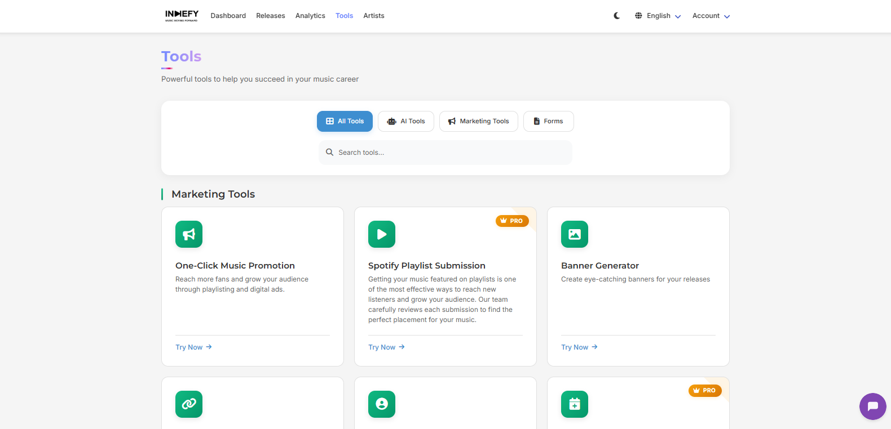
Task: Click Try Now under Banner Generator
Action: click(x=579, y=347)
